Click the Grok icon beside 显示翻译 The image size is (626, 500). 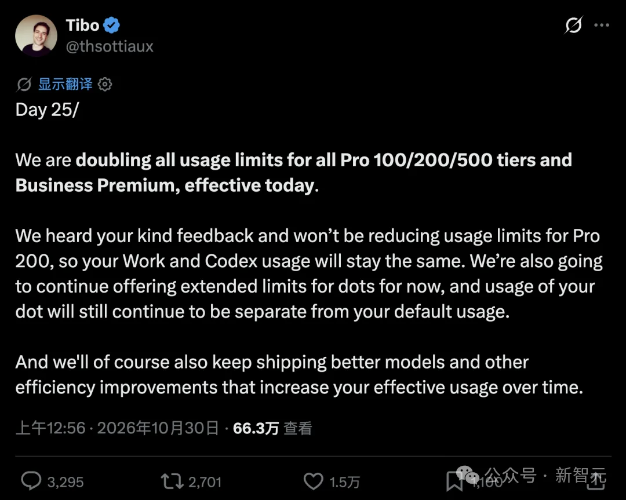click(24, 84)
